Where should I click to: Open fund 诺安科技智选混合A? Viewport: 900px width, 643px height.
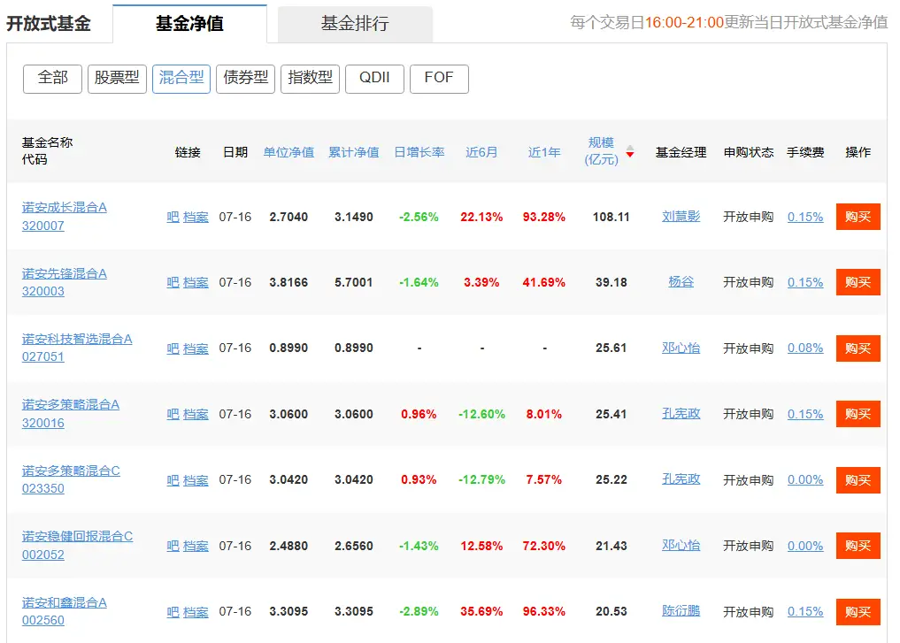point(77,339)
